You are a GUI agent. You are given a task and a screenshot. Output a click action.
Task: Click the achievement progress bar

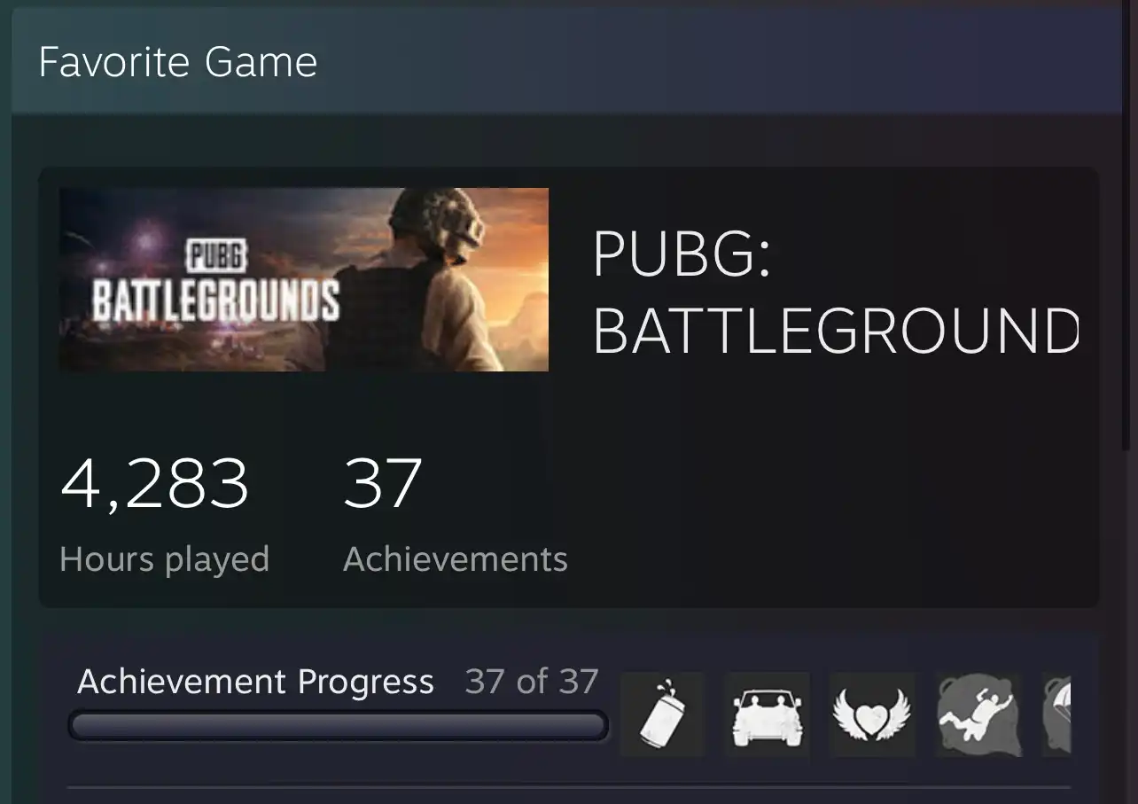tap(338, 725)
